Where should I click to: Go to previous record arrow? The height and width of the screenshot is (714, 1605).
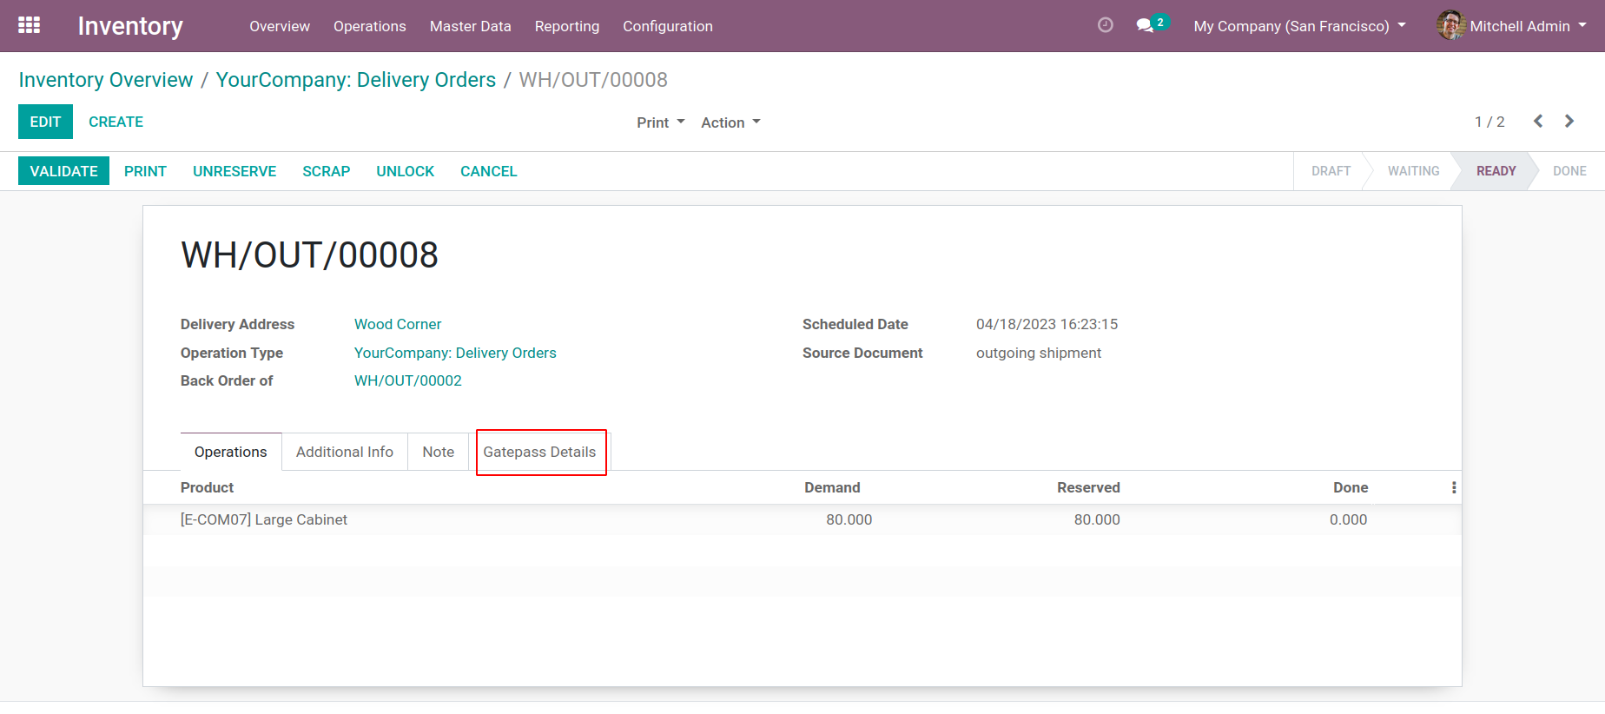tap(1538, 122)
